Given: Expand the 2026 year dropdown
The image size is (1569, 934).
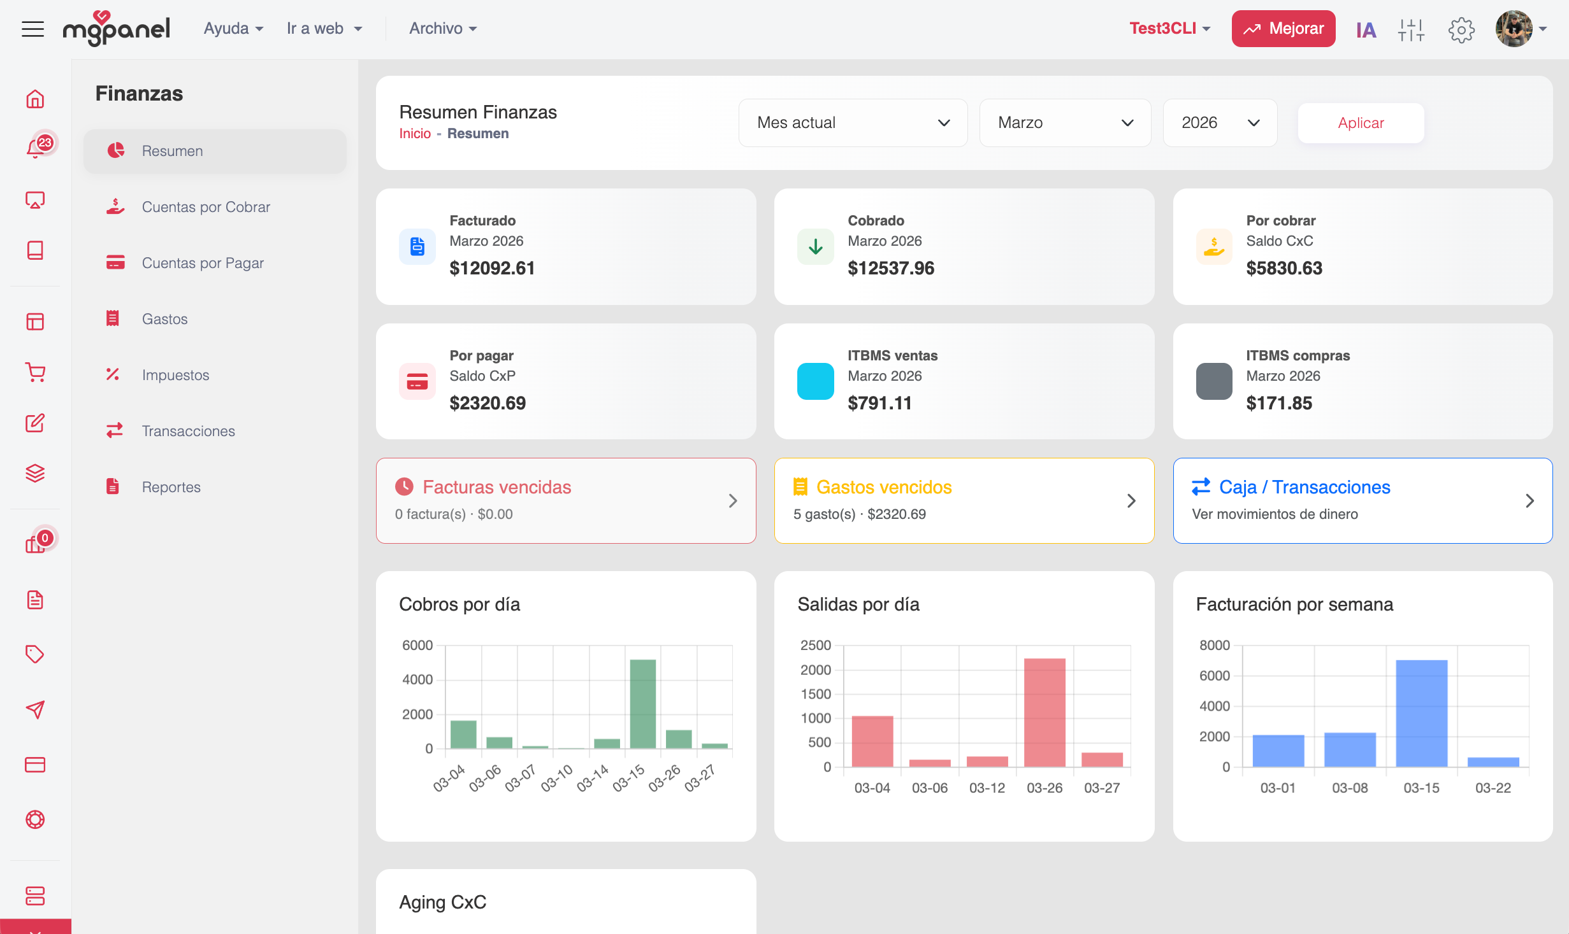Looking at the screenshot, I should tap(1219, 122).
